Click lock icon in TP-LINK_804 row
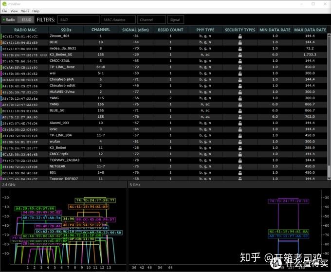 pyautogui.click(x=240, y=136)
